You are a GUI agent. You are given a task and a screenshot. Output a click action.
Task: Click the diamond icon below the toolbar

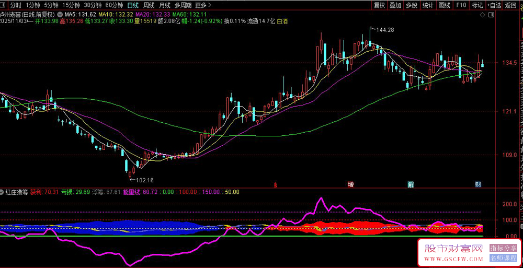click(x=482, y=15)
